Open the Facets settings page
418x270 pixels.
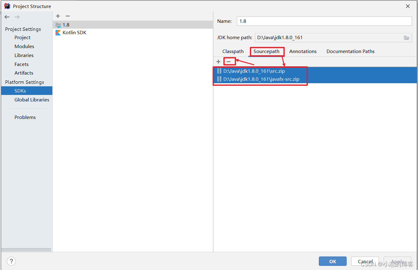click(x=22, y=64)
